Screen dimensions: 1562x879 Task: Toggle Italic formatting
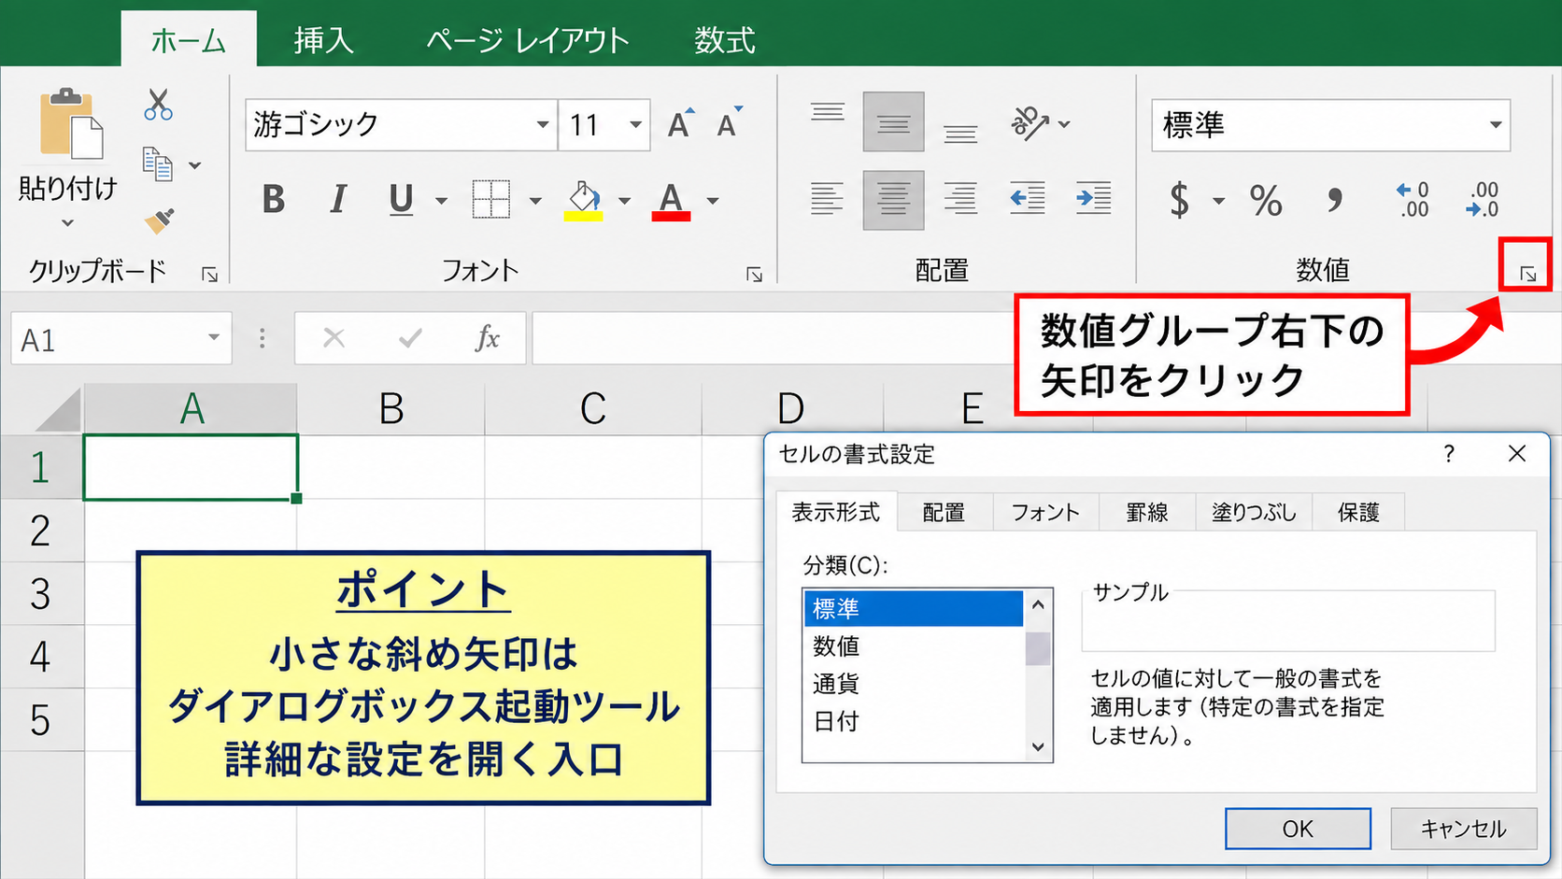click(x=338, y=199)
